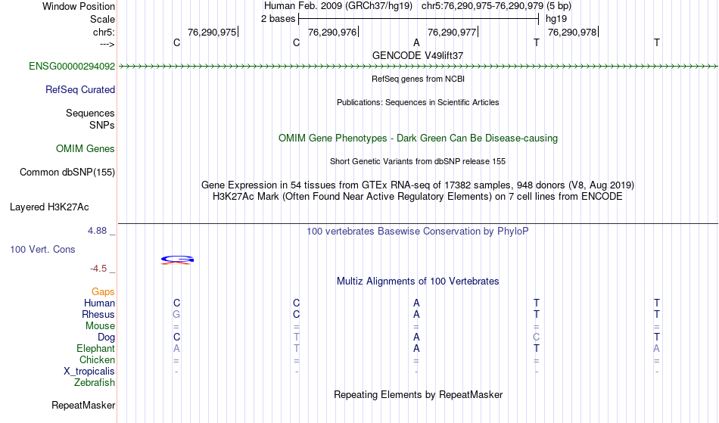Click the Gaps row label
719x423 pixels.
pyautogui.click(x=103, y=292)
